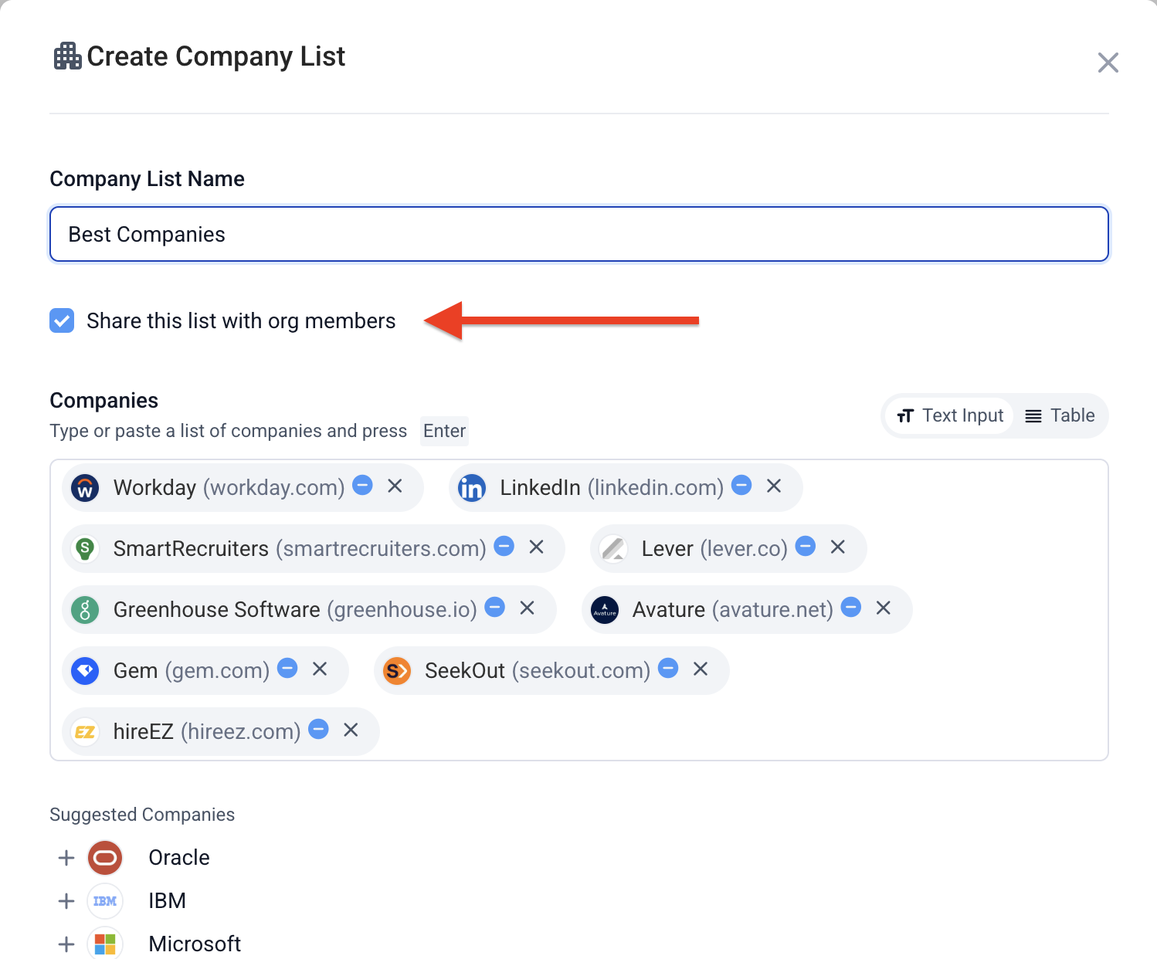Remove Gem from the companies list
The width and height of the screenshot is (1157, 959).
tap(320, 669)
